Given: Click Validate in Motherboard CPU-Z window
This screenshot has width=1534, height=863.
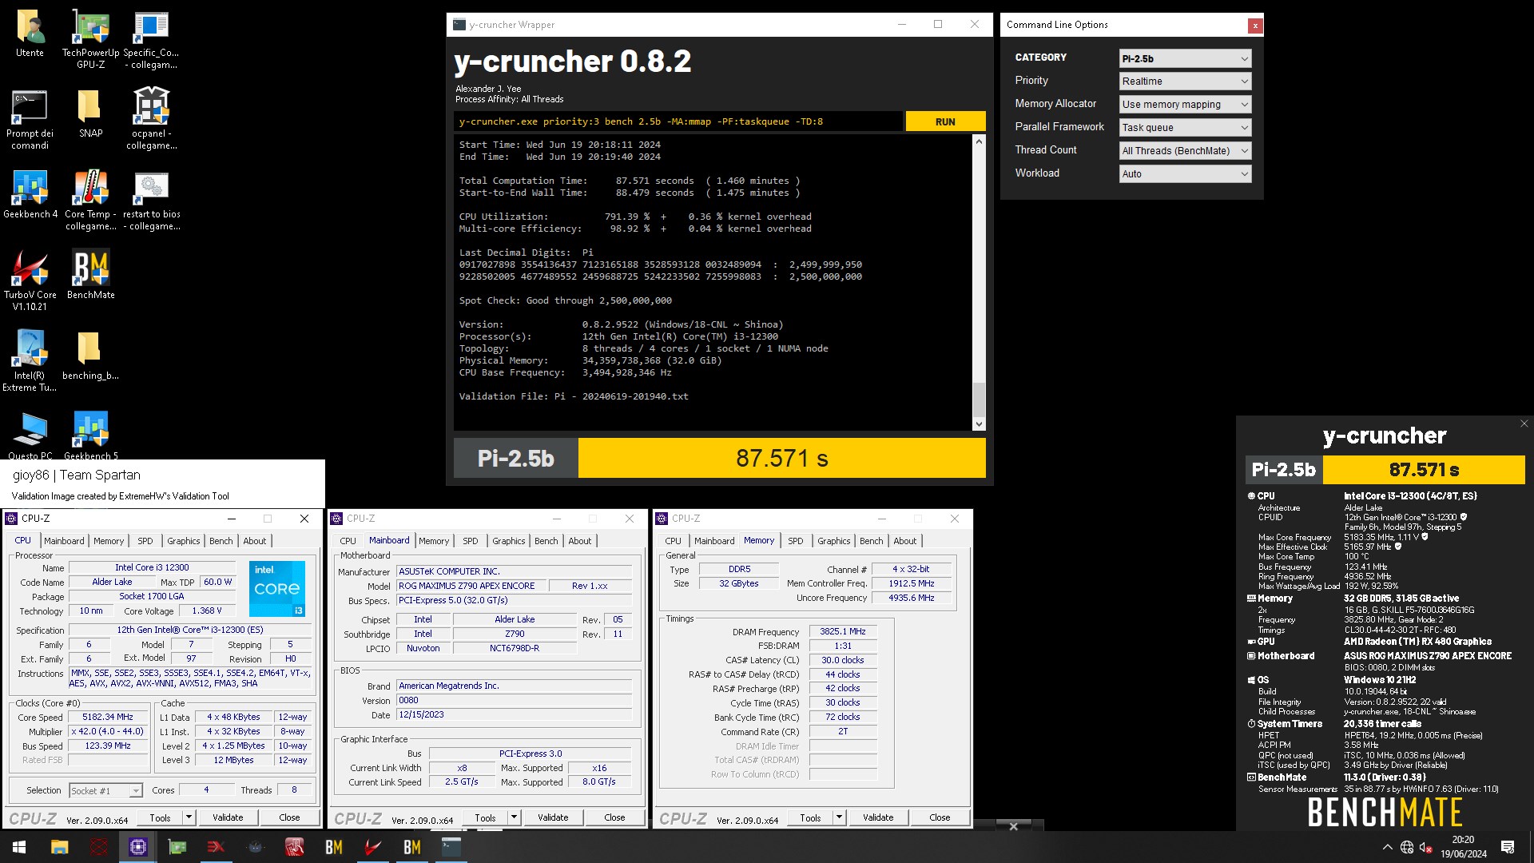Looking at the screenshot, I should coord(553,817).
